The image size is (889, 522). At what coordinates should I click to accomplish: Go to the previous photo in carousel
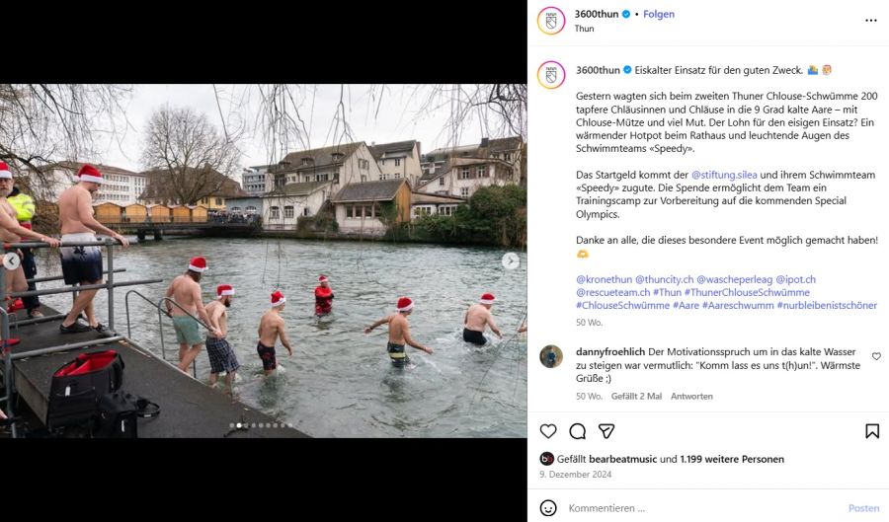click(x=11, y=261)
